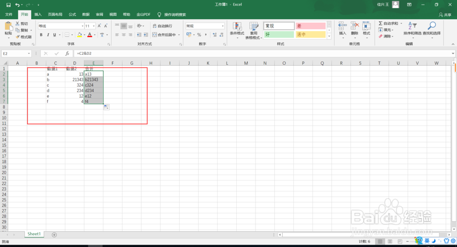Click the Decrease Decimal icon

pyautogui.click(x=222, y=35)
